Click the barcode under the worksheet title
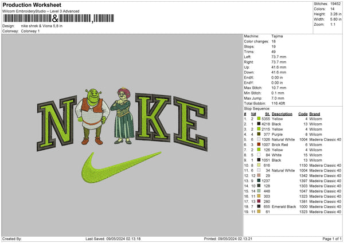The width and height of the screenshot is (344, 243). click(58, 18)
